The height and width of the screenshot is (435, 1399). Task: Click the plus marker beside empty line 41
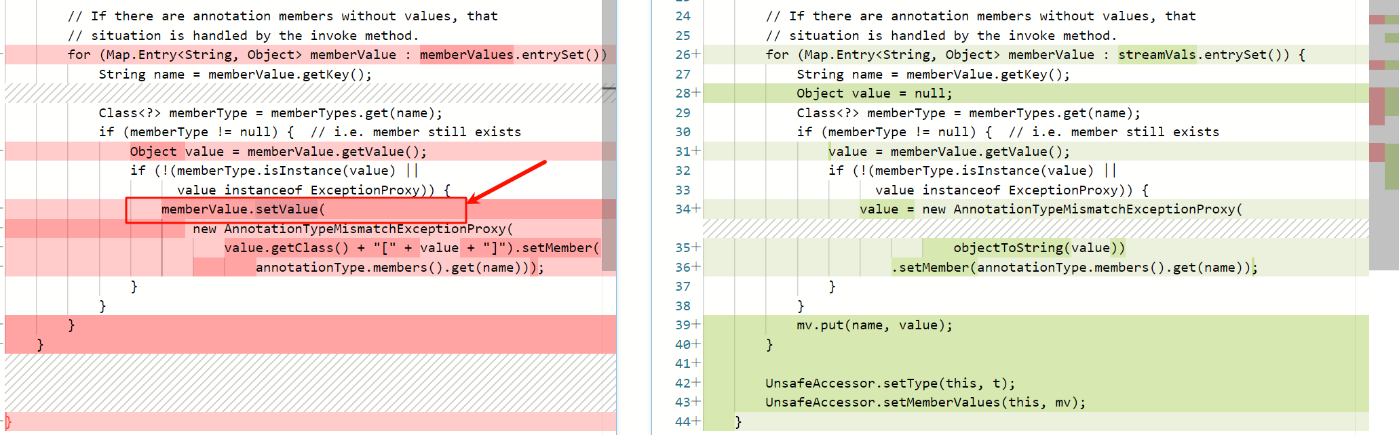[697, 363]
